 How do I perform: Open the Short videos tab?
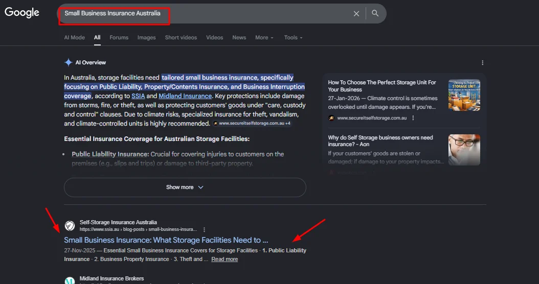click(x=180, y=37)
